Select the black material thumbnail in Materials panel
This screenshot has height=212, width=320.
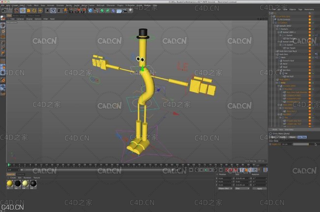pyautogui.click(x=18, y=183)
